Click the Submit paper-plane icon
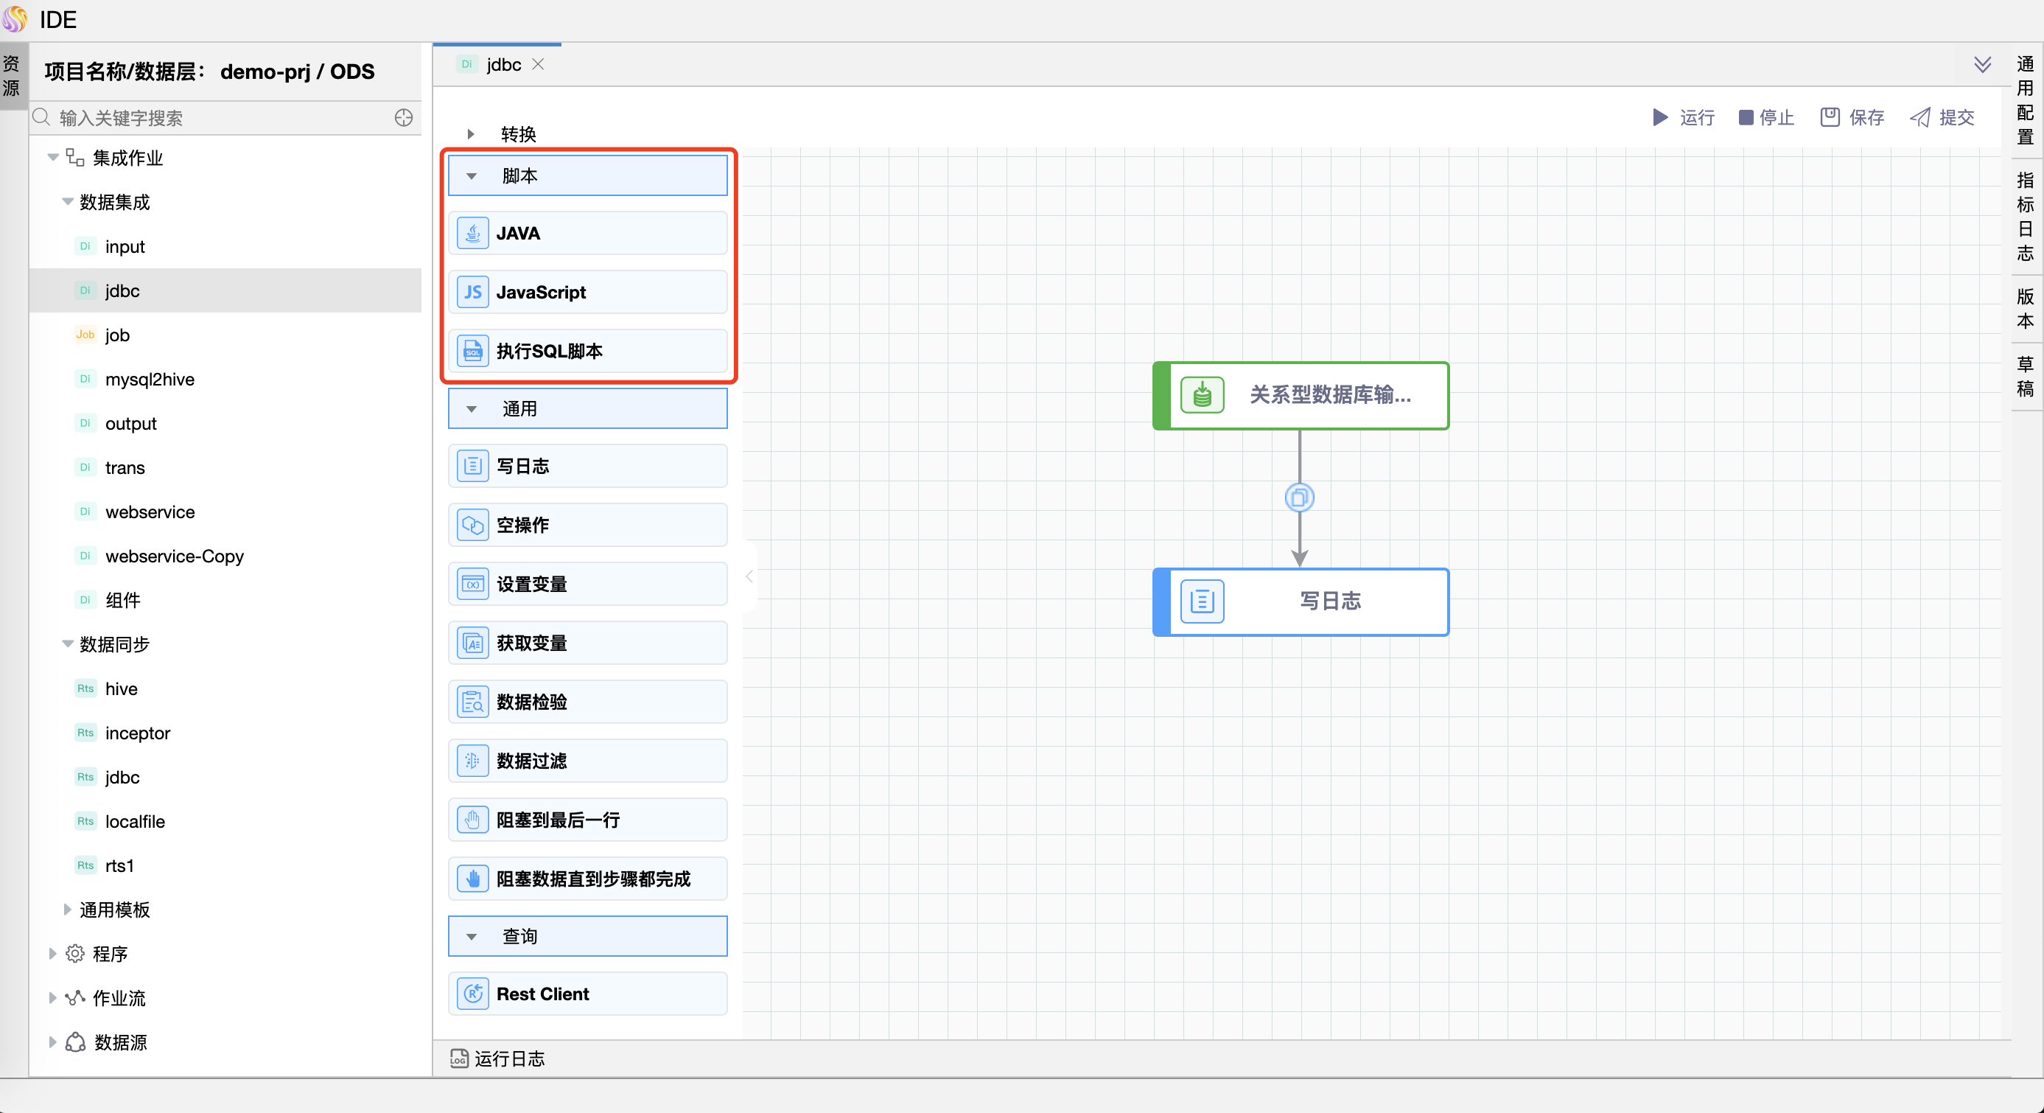Viewport: 2044px width, 1113px height. [1920, 117]
